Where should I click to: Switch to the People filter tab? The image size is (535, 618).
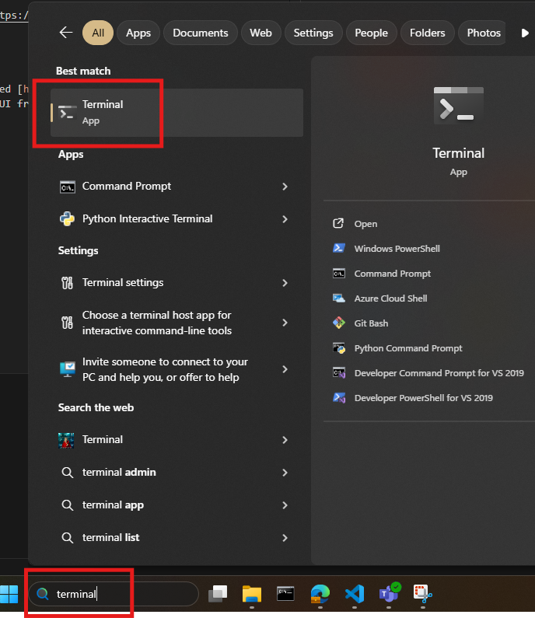tap(371, 33)
